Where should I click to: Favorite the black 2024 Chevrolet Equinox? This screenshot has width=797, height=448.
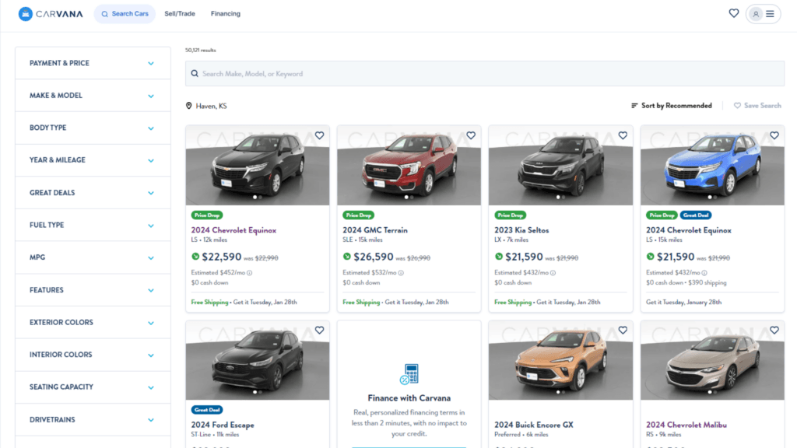319,135
